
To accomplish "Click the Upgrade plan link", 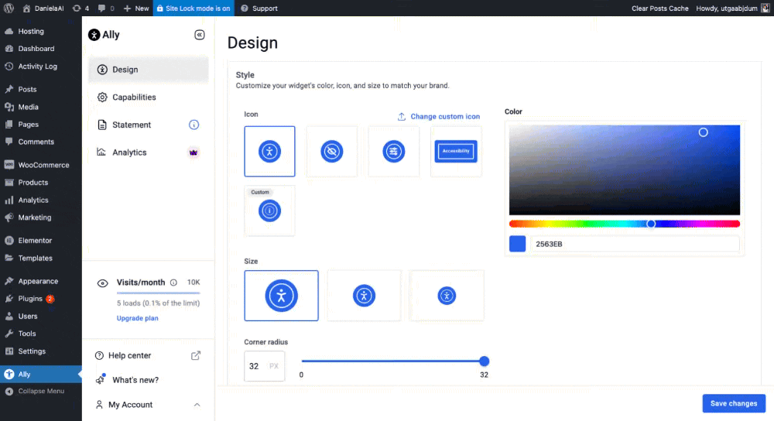I will (138, 318).
